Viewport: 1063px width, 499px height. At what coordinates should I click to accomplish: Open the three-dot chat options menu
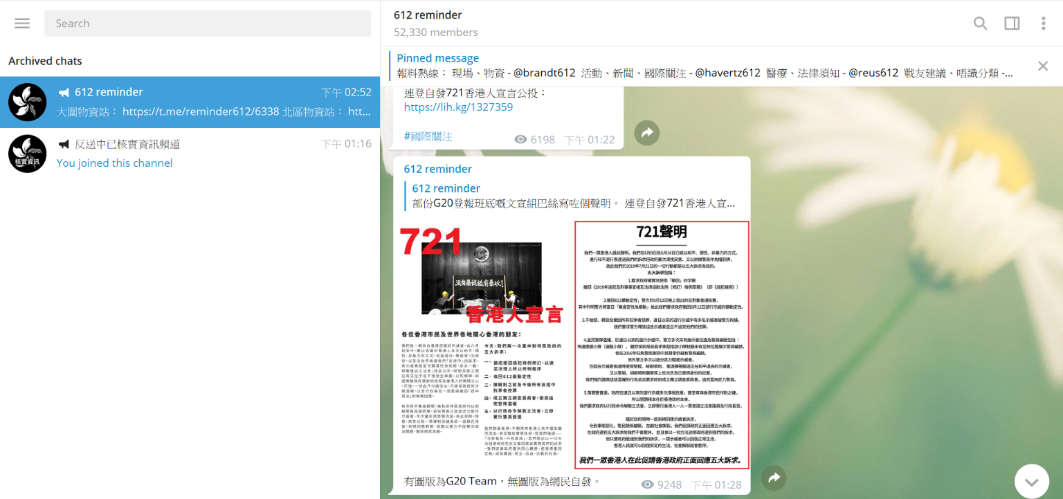pos(1043,24)
